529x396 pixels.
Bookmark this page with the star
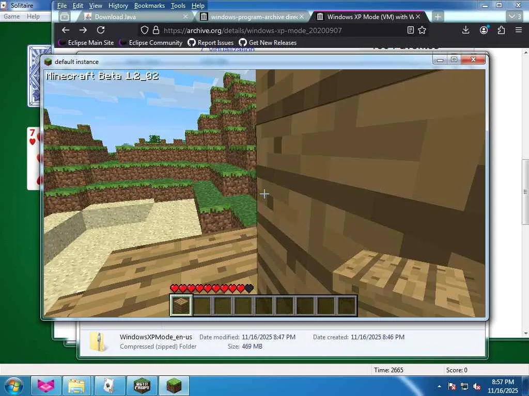pyautogui.click(x=422, y=30)
